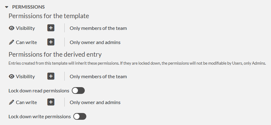
Task: Click the Lock down read permissions label
Action: [39, 91]
